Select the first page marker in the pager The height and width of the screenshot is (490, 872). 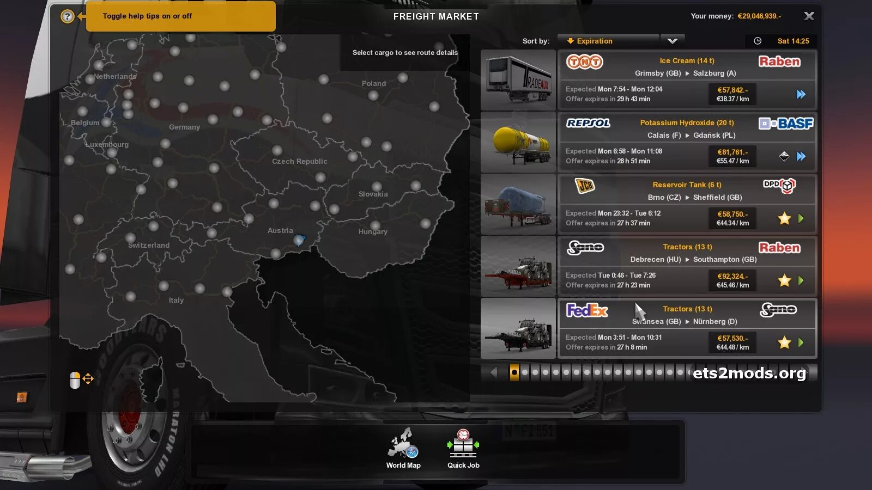pos(514,372)
